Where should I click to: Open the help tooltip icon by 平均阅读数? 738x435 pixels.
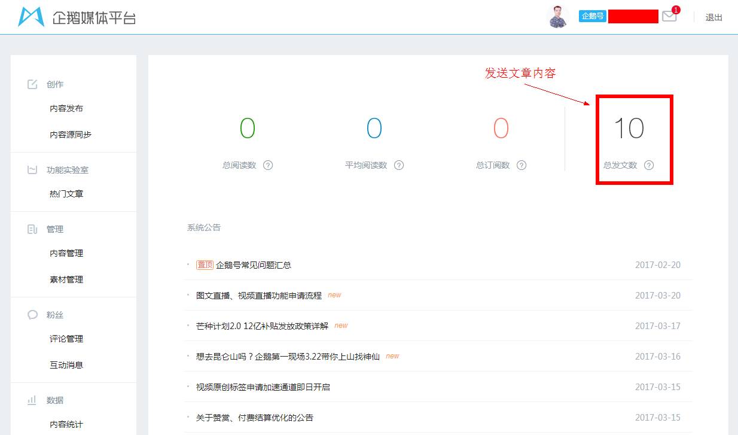(x=399, y=165)
